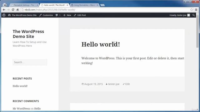Close the Permalink Settings tab
Viewport: 200px width, 112px height.
pyautogui.click(x=37, y=5)
